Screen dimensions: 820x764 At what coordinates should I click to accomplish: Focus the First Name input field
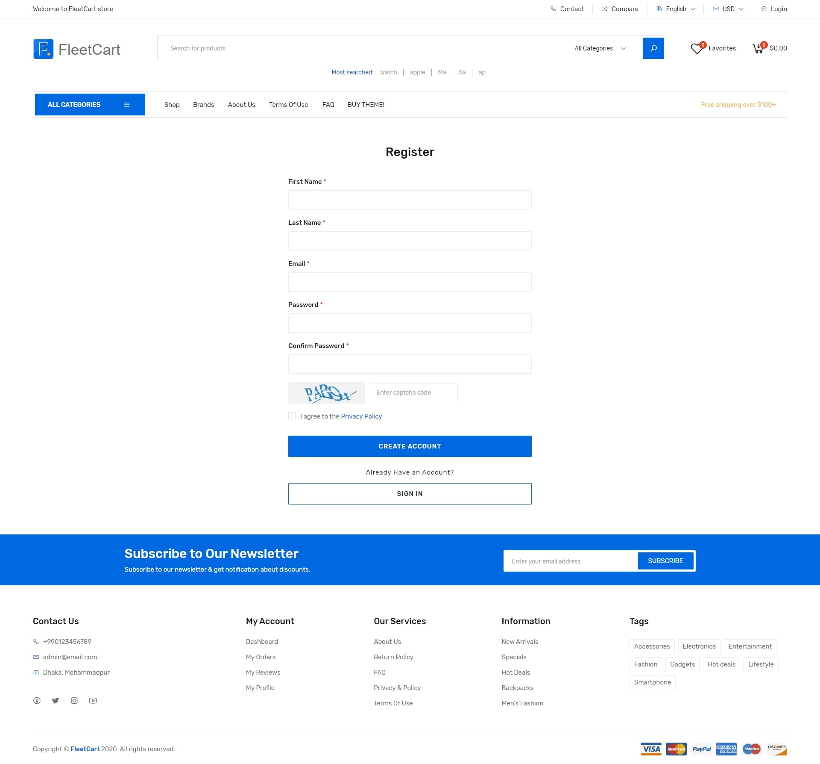point(410,200)
